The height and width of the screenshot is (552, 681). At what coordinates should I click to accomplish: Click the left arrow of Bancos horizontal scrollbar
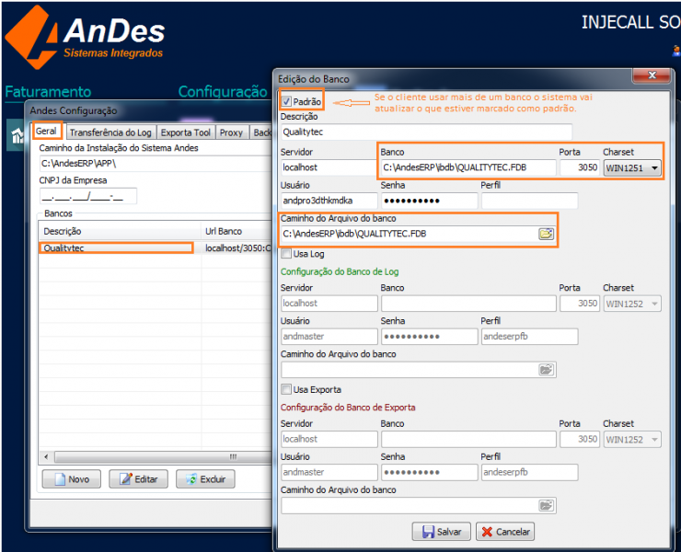[x=46, y=457]
